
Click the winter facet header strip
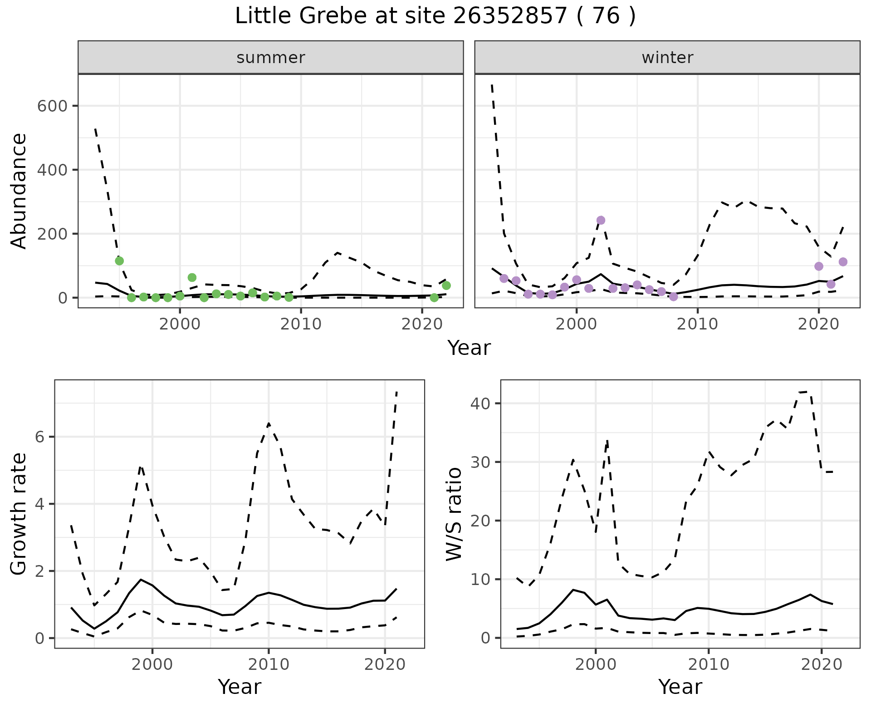[x=667, y=58]
